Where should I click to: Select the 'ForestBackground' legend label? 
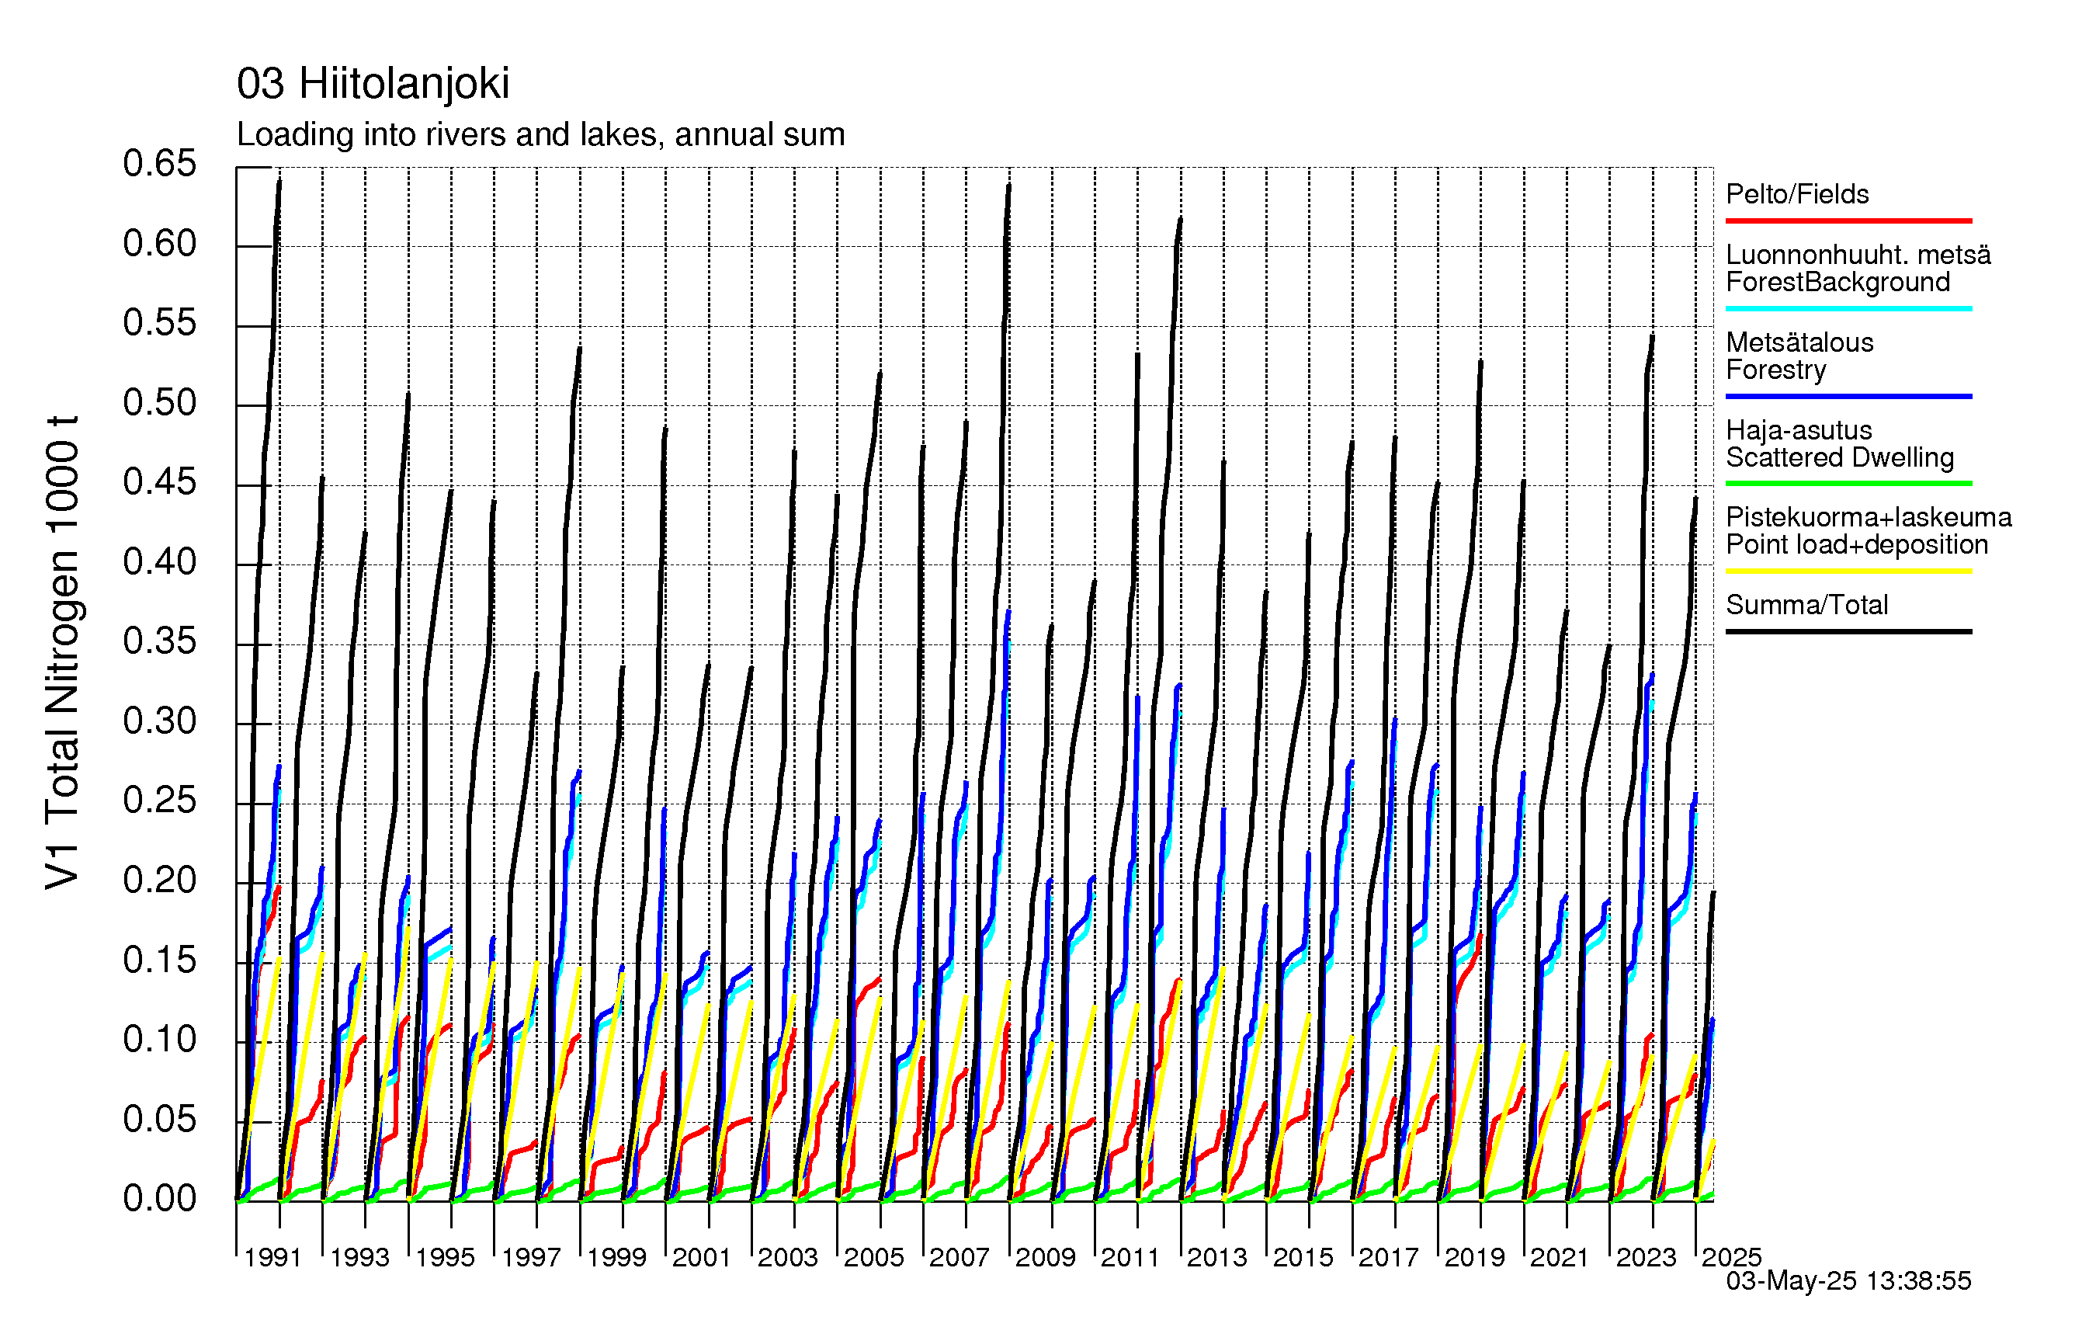click(1837, 282)
